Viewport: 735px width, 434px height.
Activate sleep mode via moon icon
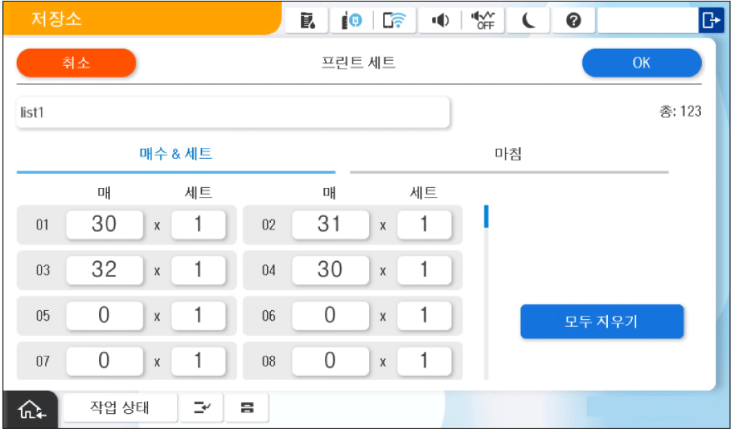pos(528,21)
